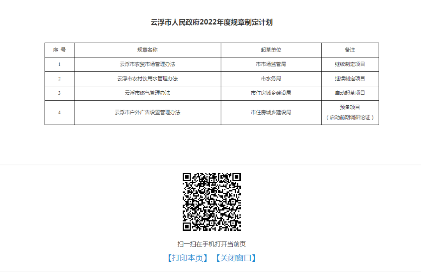
Task: Click the 序号 table header cell
Action: 59,50
